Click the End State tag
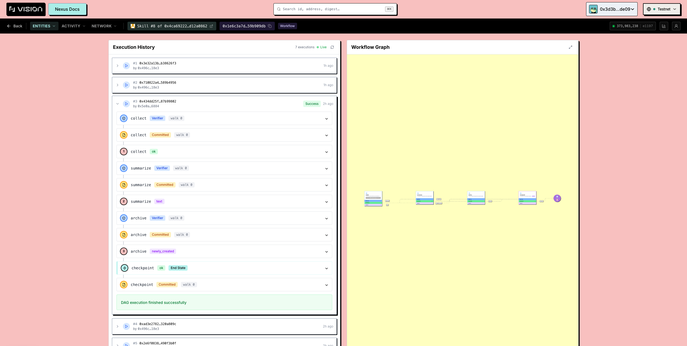The width and height of the screenshot is (687, 346). click(x=178, y=268)
